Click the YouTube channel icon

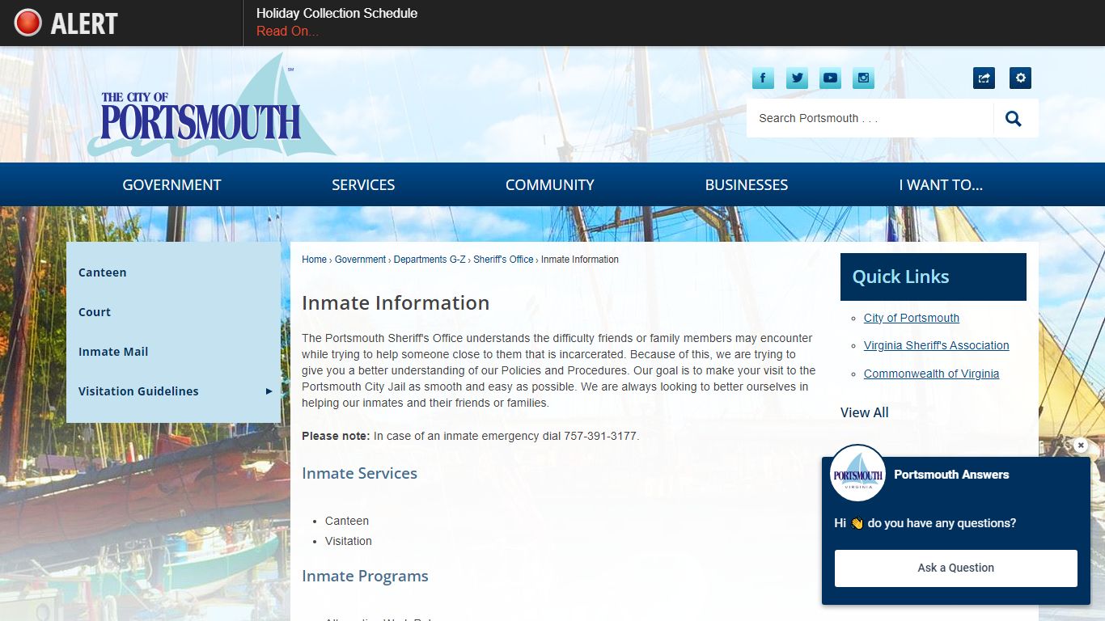tap(830, 78)
